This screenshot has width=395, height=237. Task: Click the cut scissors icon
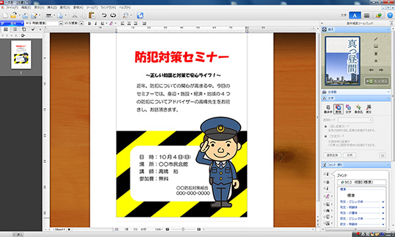[74, 15]
